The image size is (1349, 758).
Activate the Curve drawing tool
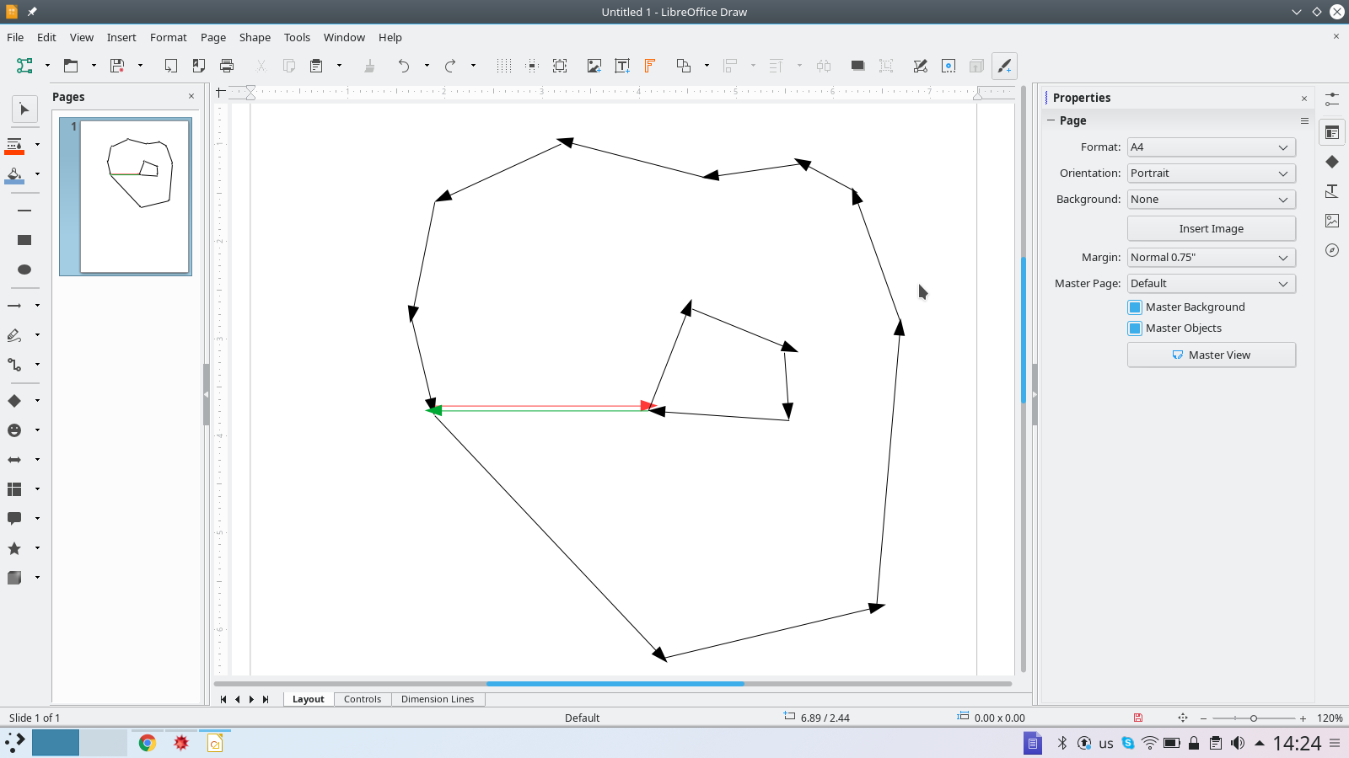coord(14,334)
